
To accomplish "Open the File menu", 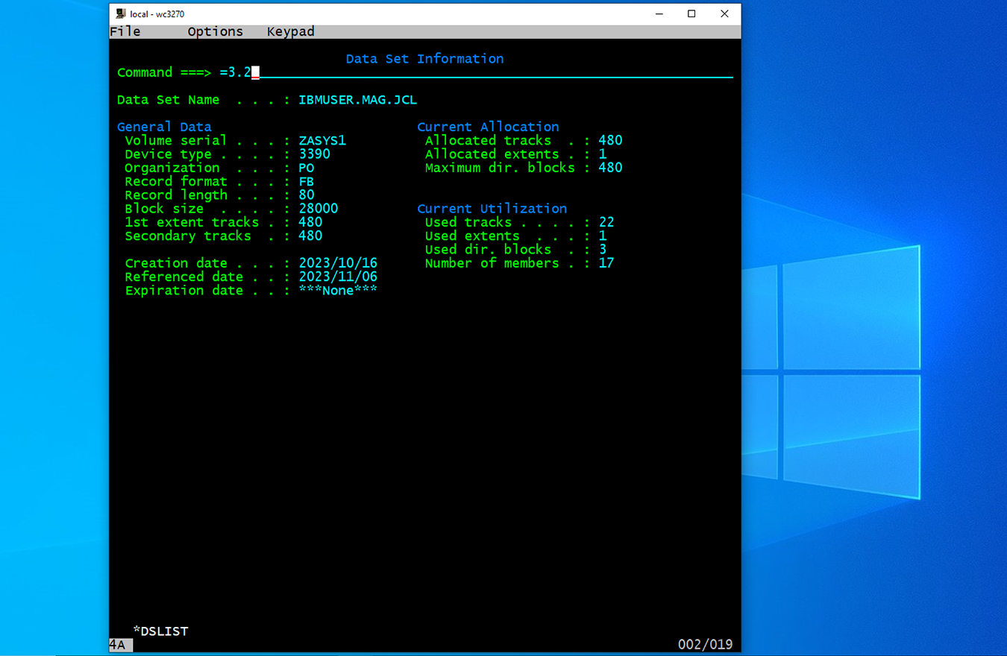I will (x=125, y=31).
